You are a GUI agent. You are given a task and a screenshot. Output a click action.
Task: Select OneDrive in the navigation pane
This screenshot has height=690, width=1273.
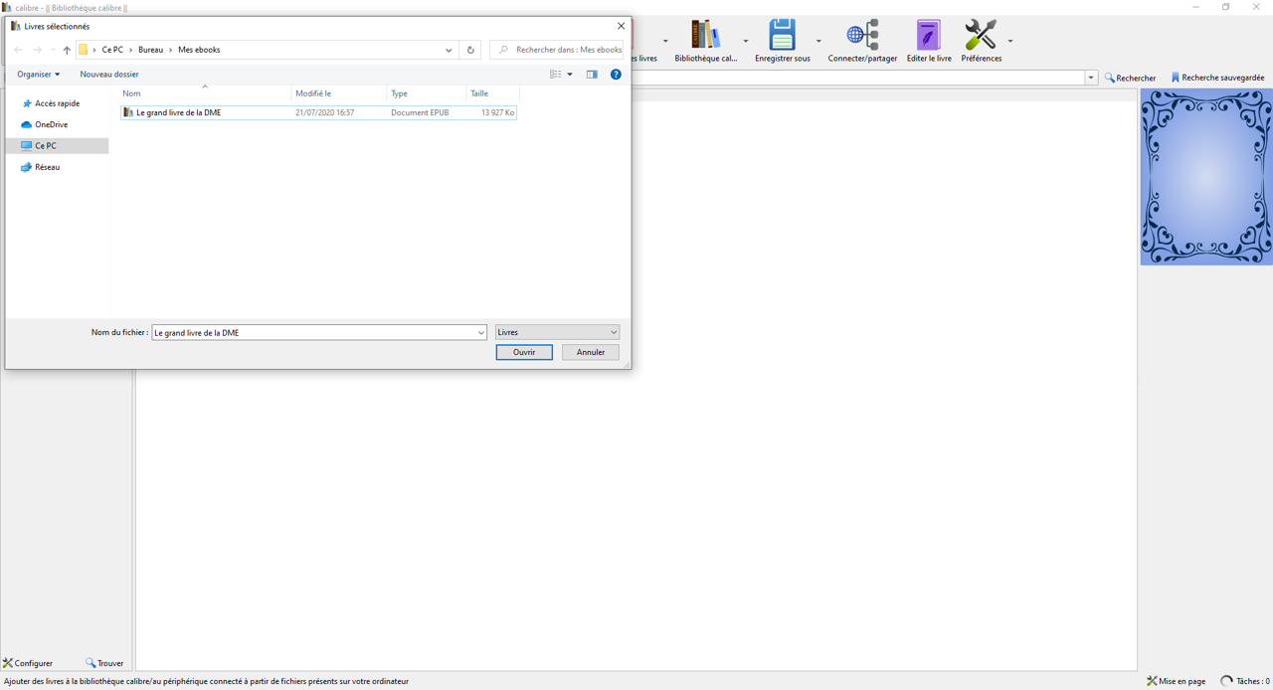[x=51, y=124]
